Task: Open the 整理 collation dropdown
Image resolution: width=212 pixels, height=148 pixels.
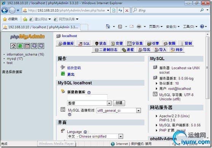Action: (89, 103)
